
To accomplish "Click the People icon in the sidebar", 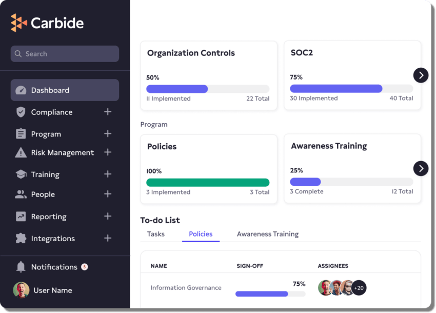I will point(19,194).
